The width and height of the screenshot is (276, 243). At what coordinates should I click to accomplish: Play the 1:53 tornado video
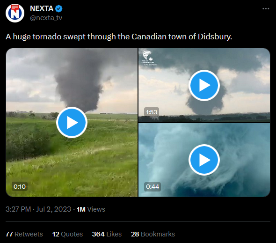tap(204, 85)
